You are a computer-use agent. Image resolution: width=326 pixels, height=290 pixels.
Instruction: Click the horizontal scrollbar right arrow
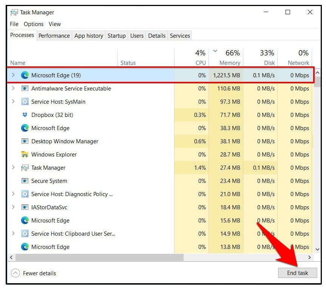[309, 258]
